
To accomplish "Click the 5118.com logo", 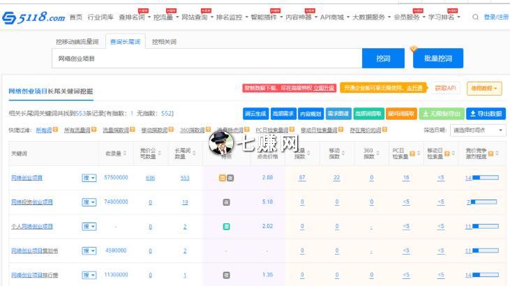I will coord(33,17).
